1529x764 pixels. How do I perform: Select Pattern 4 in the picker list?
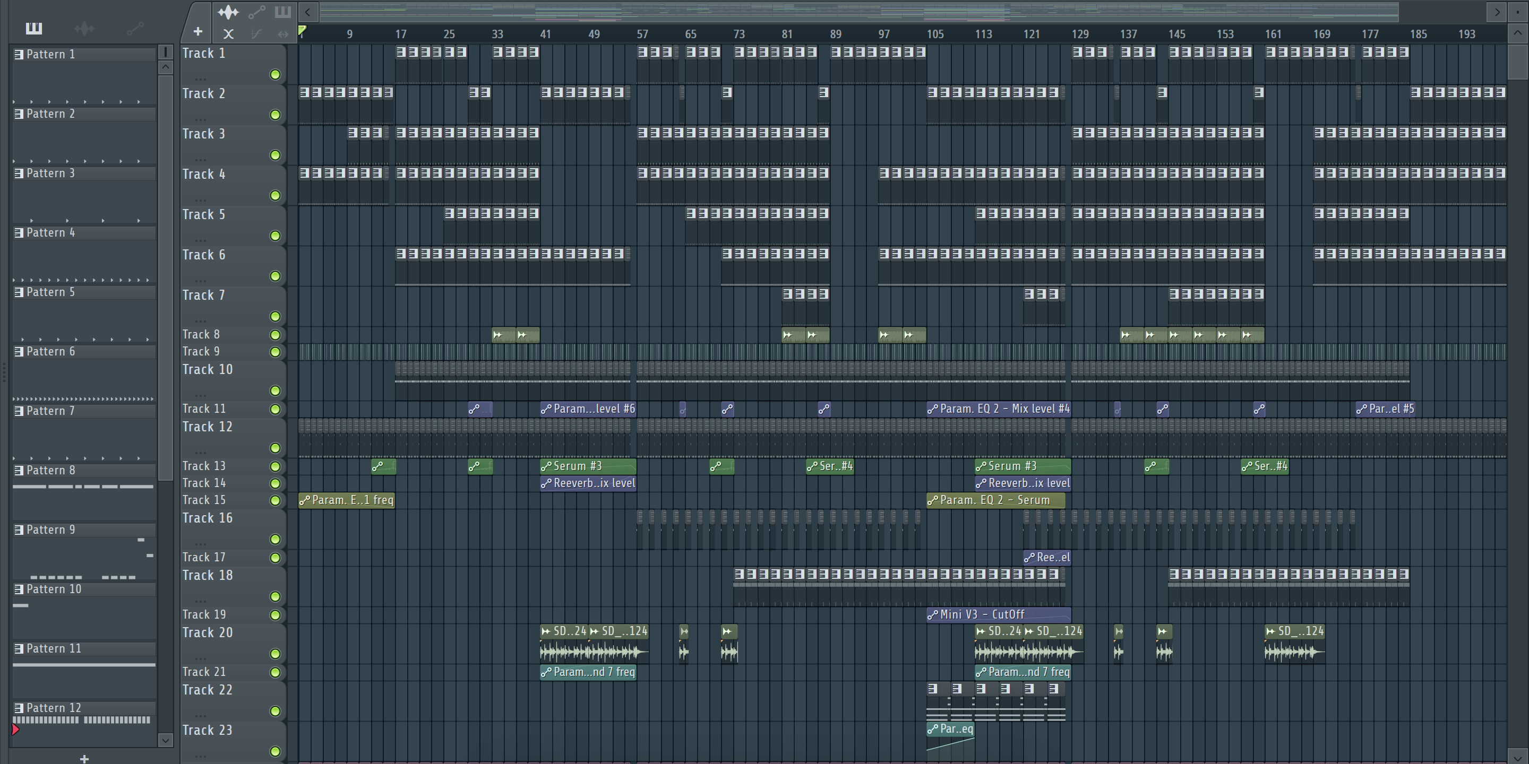point(84,233)
